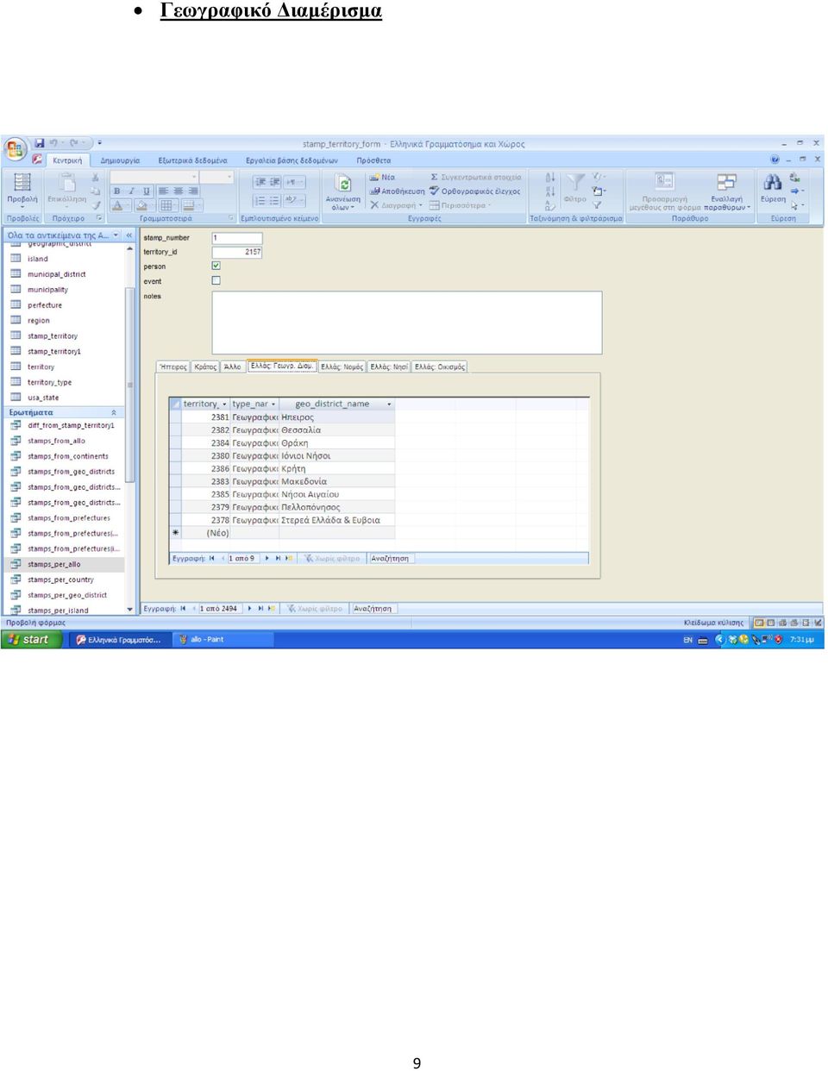Click the Συγκεντρωτικά στοιχεία totals button
Viewport: 828px width, 1071px height.
click(x=475, y=177)
